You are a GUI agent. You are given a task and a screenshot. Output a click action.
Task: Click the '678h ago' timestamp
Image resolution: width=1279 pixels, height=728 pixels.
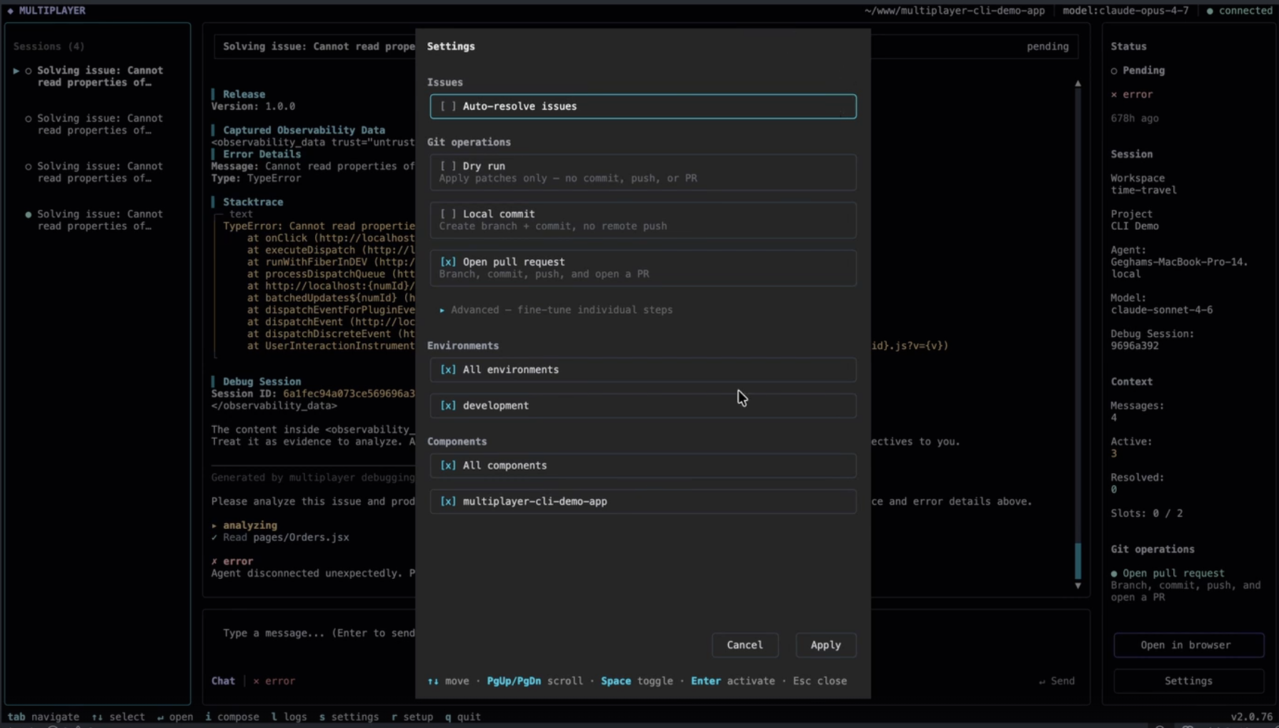tap(1134, 118)
